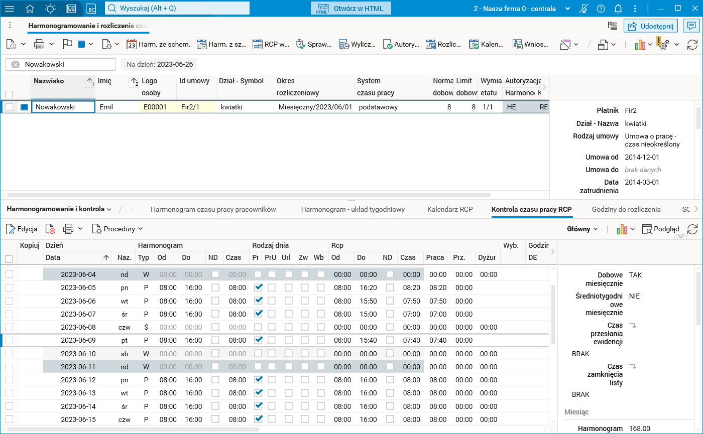703x434 pixels.
Task: Click the Otwórz w HTML button
Action: click(351, 9)
